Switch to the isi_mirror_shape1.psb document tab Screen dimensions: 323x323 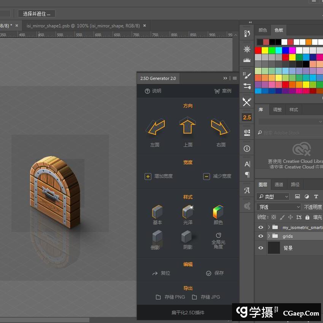point(83,26)
